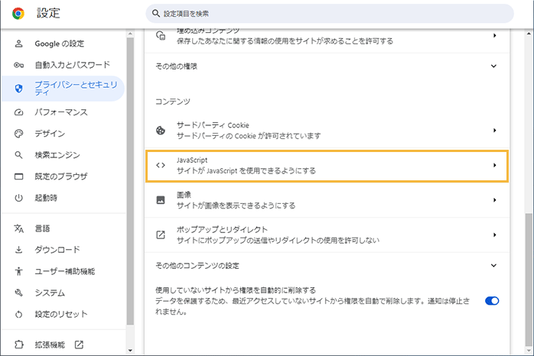Click sidebar scrollbar down arrow
The width and height of the screenshot is (534, 356).
pyautogui.click(x=130, y=351)
